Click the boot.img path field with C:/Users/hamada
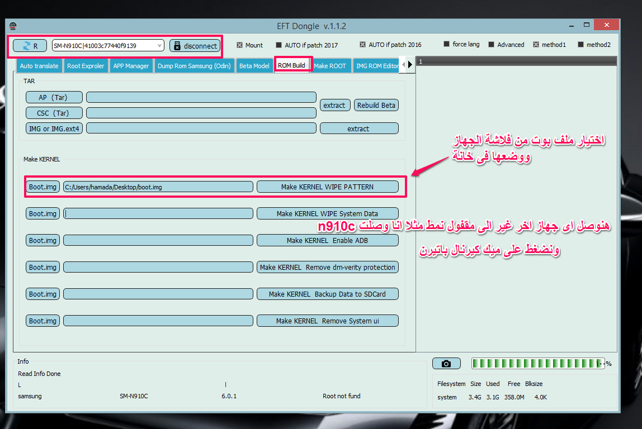 click(158, 187)
